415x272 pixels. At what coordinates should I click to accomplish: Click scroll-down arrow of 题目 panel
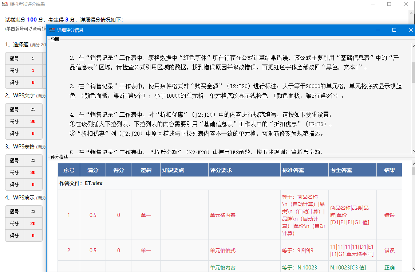click(414, 151)
